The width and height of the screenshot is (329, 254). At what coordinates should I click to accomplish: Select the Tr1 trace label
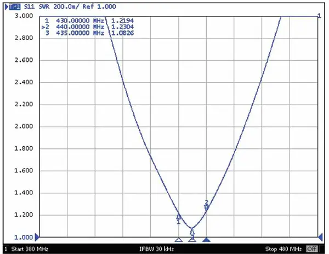coord(13,6)
